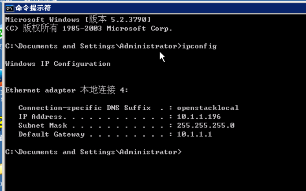
Task: Click the folder icon at the bottom left edge
Action: tap(1, 169)
